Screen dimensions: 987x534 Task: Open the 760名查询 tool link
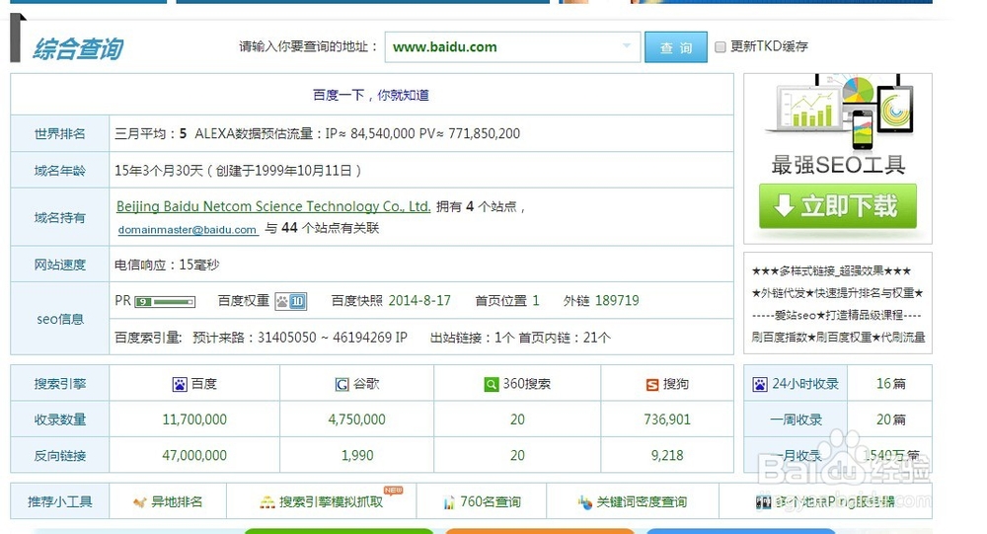pyautogui.click(x=491, y=501)
